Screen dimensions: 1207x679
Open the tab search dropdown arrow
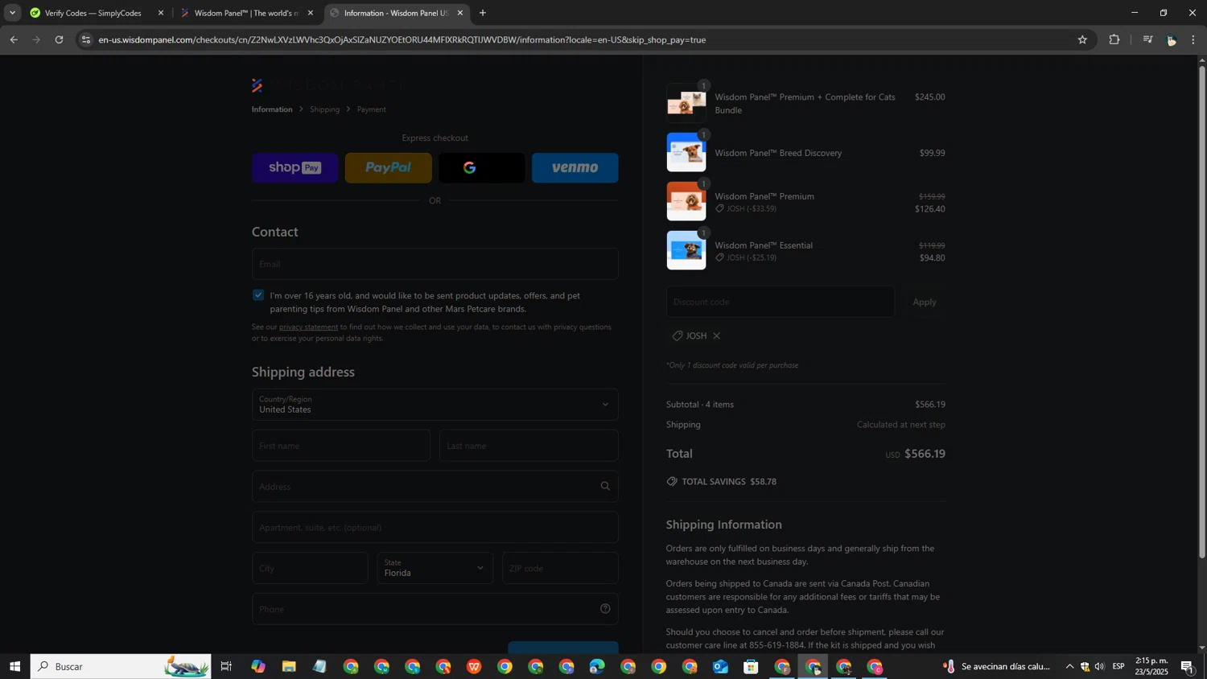click(x=12, y=13)
